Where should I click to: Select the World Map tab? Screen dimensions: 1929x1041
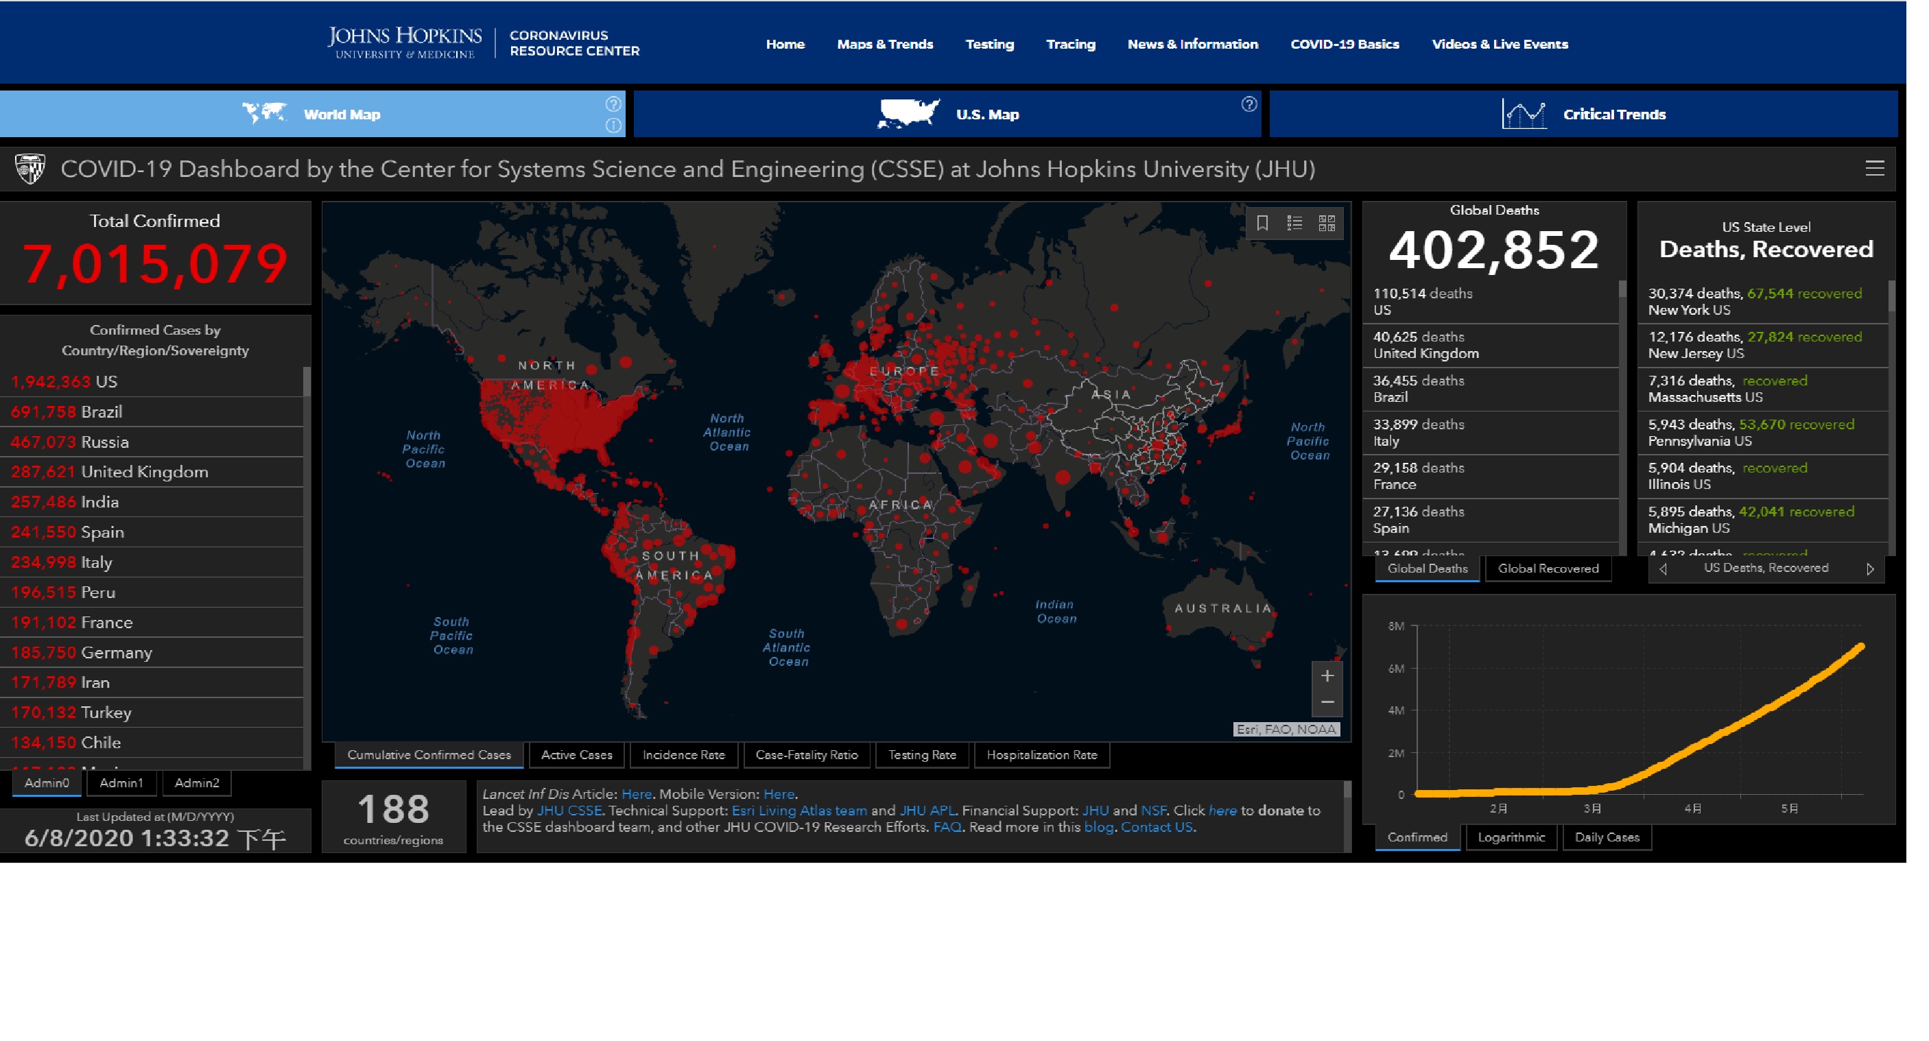311,114
